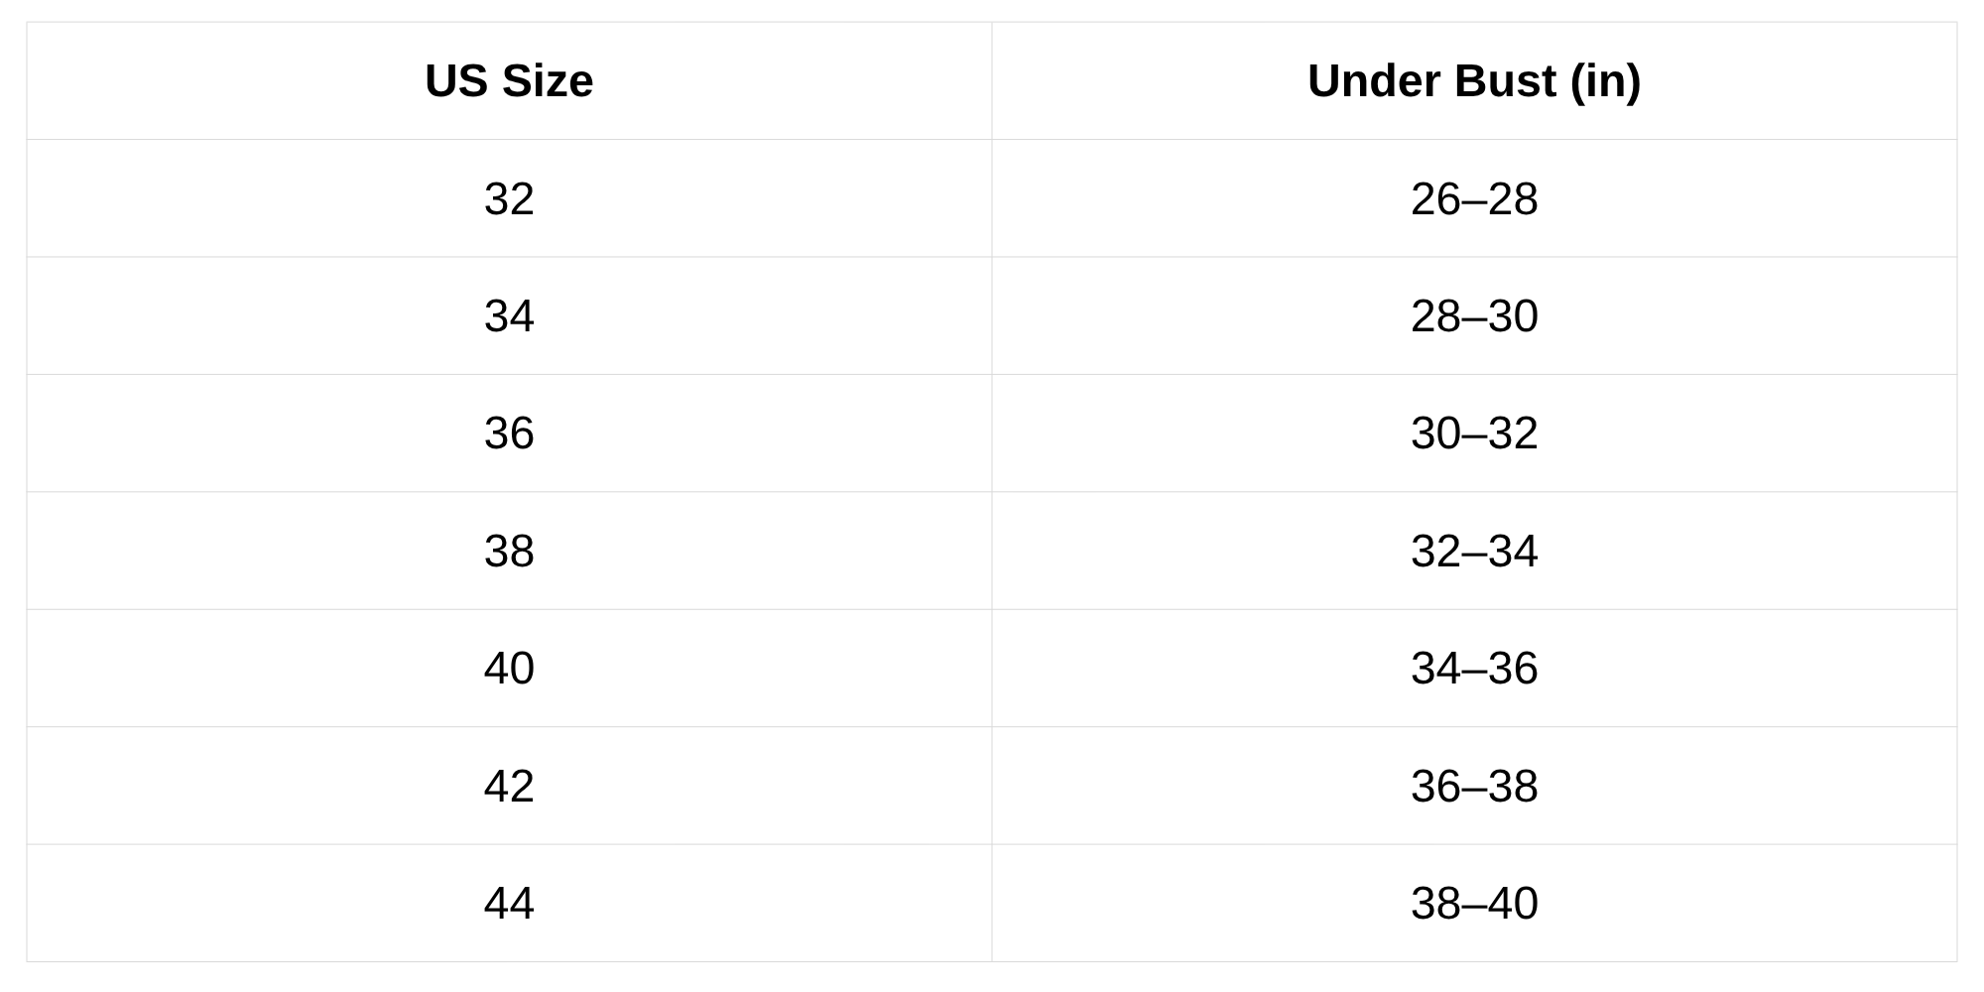
Task: Click the US Size column header
Action: pos(509,81)
